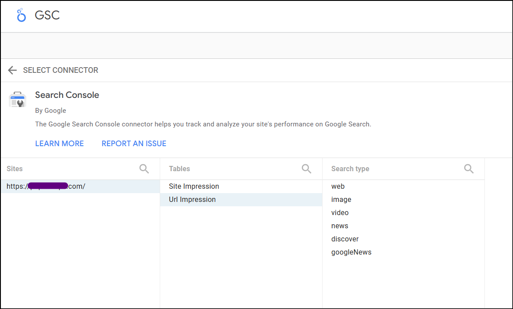Select the video search type
The height and width of the screenshot is (309, 513).
pos(403,213)
